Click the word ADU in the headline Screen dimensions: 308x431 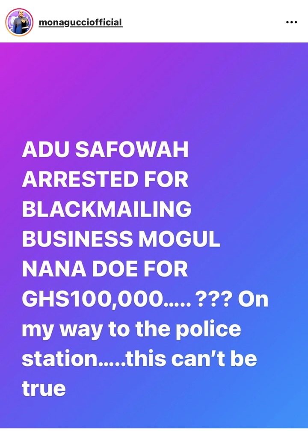click(45, 150)
